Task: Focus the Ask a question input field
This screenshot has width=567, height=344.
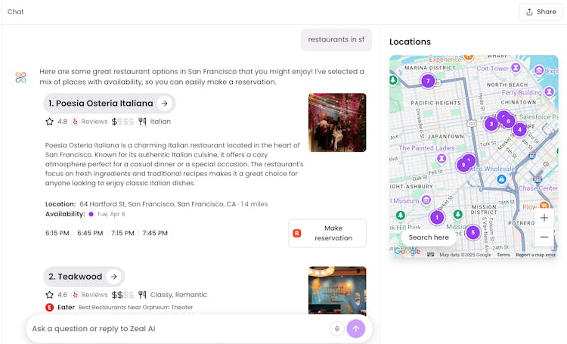Action: click(178, 329)
